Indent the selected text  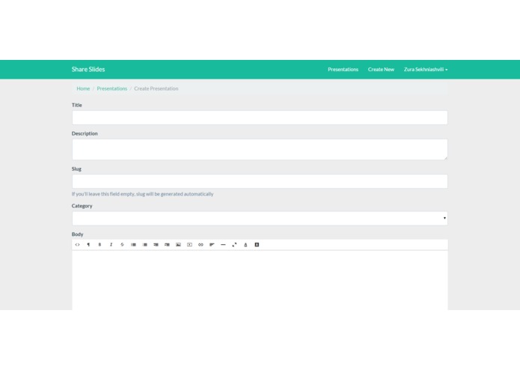[x=167, y=245]
